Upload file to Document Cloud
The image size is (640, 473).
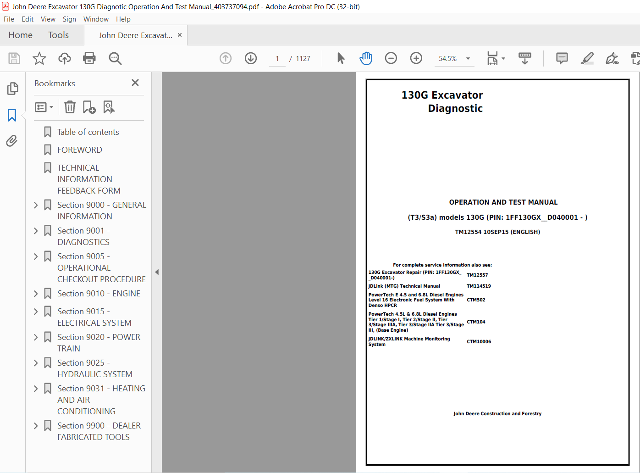(65, 58)
